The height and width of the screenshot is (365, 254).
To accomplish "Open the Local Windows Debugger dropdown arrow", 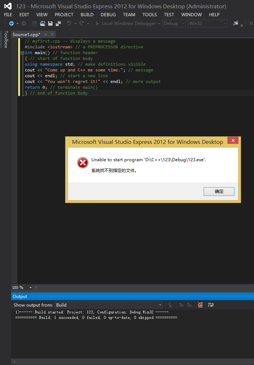I will coord(159,24).
